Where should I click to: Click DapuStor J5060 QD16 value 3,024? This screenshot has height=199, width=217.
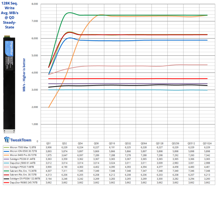click(112, 163)
